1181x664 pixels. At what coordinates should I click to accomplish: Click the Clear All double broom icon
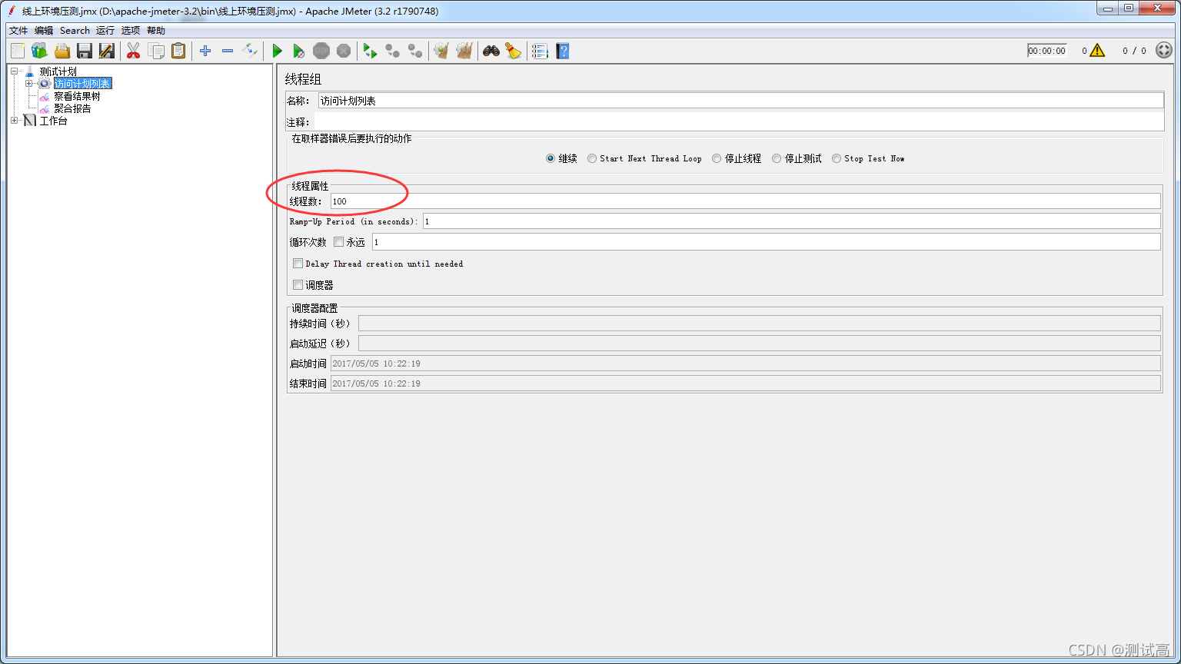coord(464,51)
